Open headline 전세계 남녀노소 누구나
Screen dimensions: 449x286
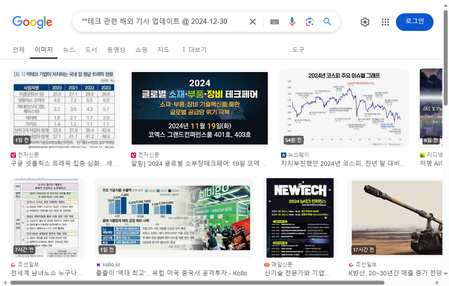click(x=47, y=273)
